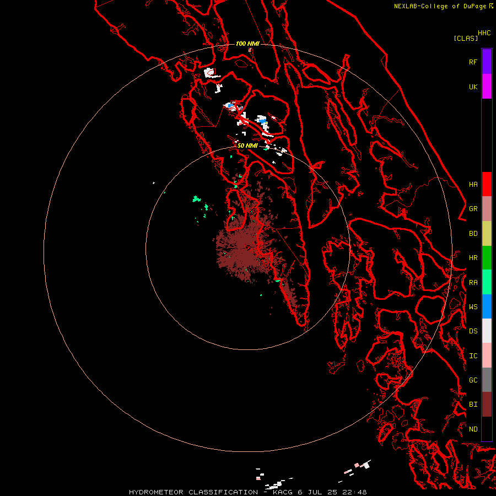The width and height of the screenshot is (496, 496).
Task: Click the GR legend label
Action: coord(473,209)
